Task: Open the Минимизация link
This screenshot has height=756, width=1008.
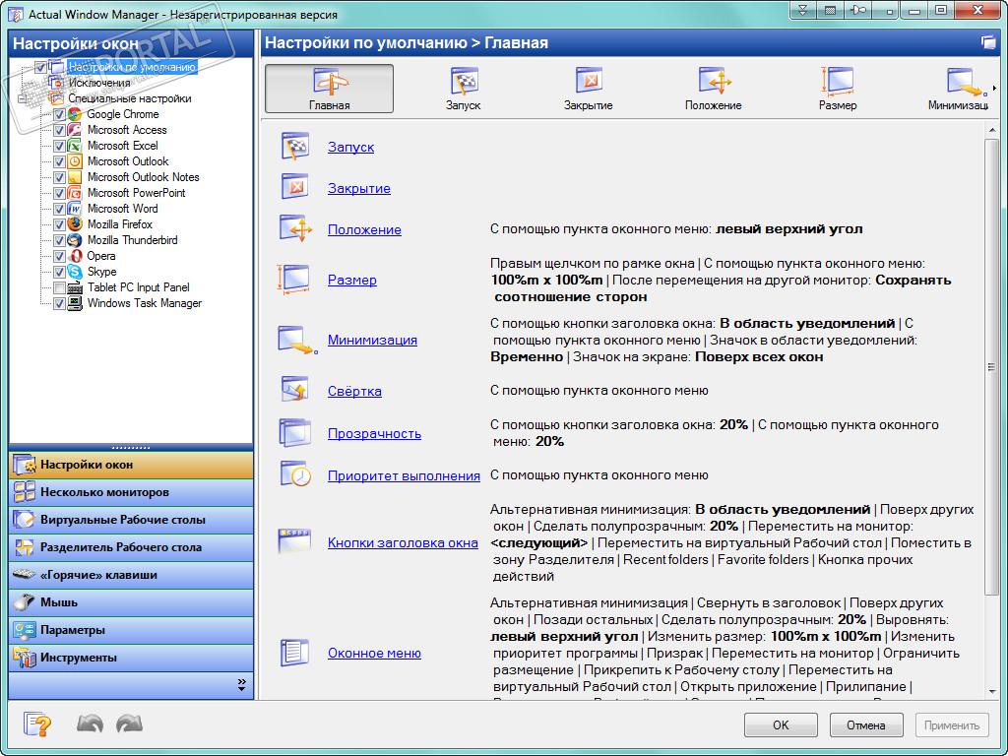Action: 372,340
